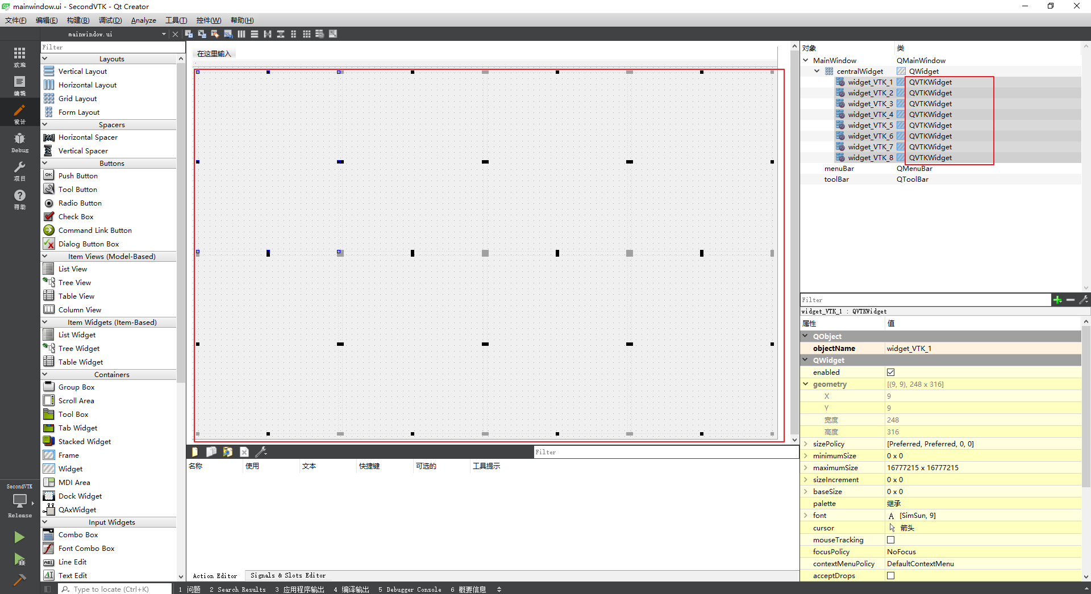Toggle the enabled property checkbox
The width and height of the screenshot is (1091, 594).
pos(890,373)
